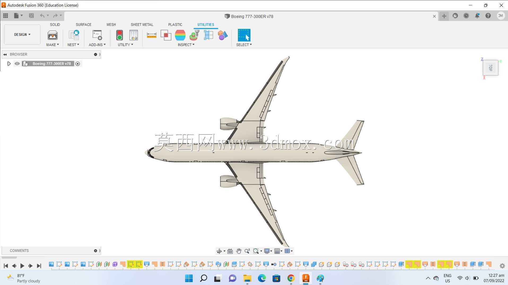Open timeline settings gear
Viewport: 508px width, 285px height.
click(502, 266)
